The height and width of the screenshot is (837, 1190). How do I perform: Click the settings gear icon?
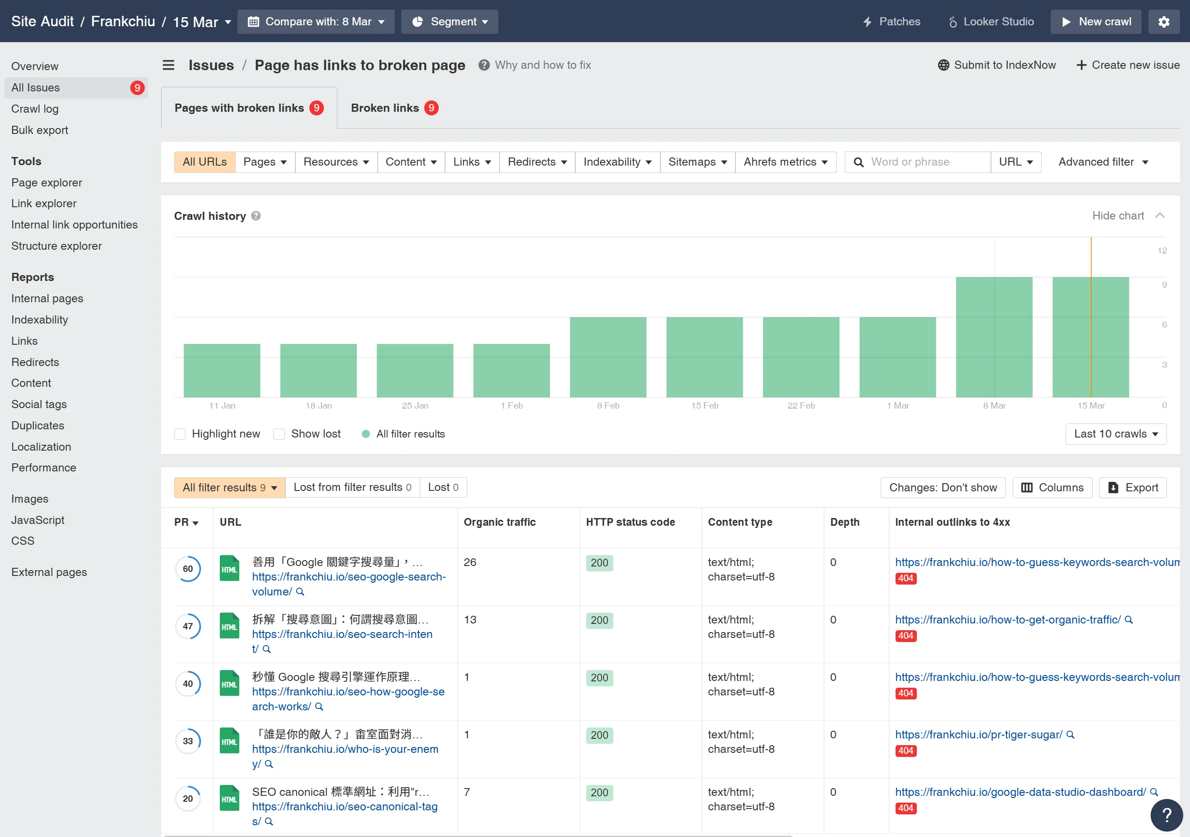(1164, 22)
